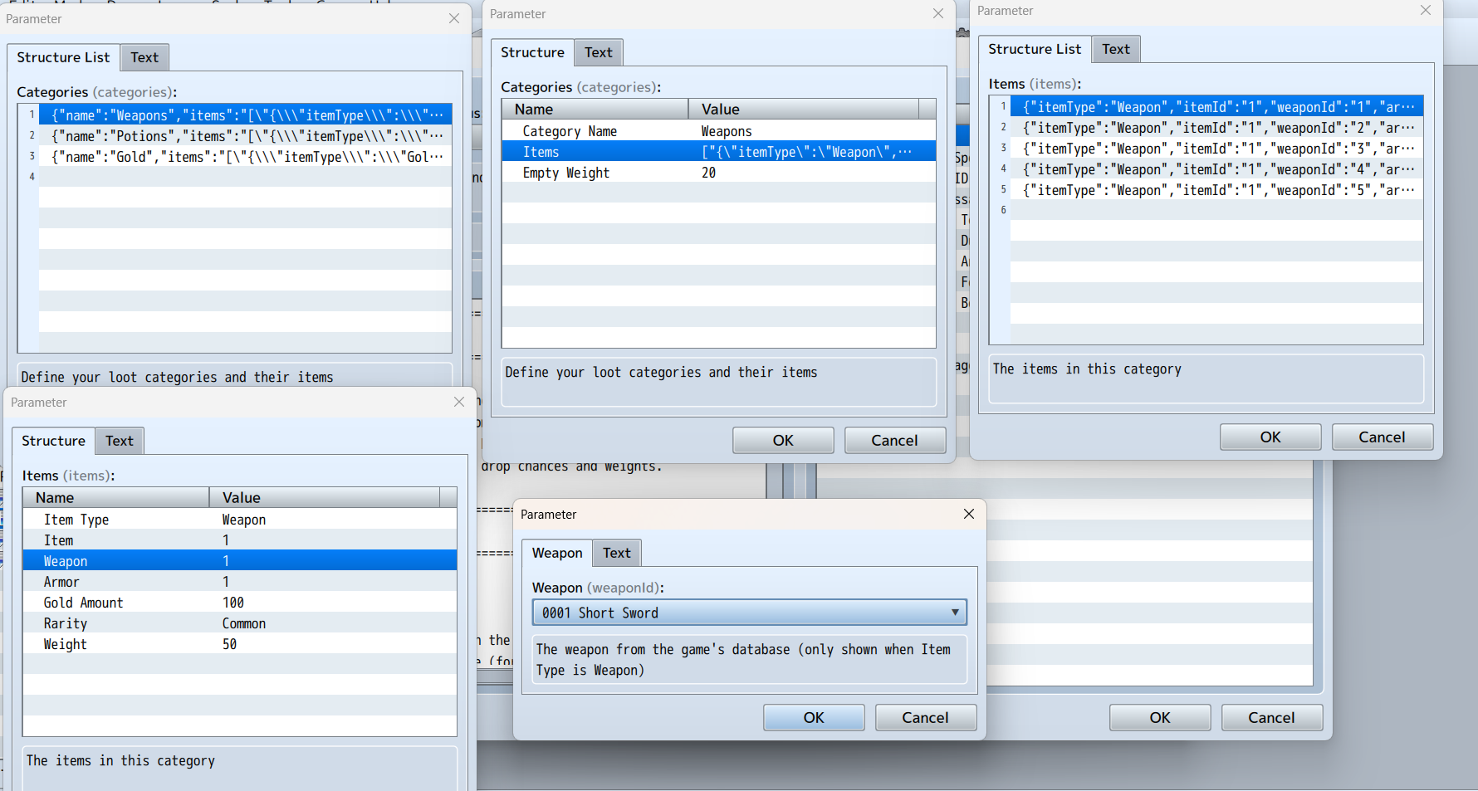Open Text tab in middle Categories dialog
The height and width of the screenshot is (791, 1478).
(599, 52)
